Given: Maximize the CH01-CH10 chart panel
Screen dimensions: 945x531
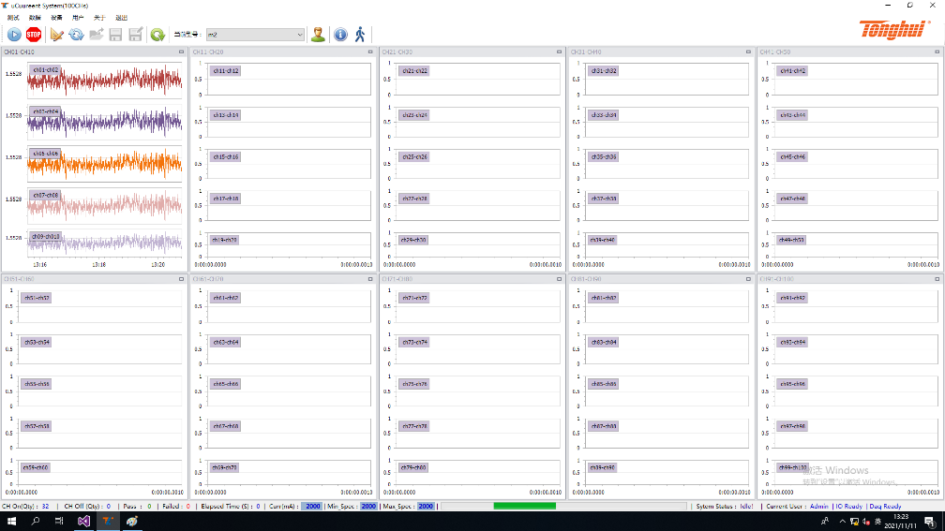Looking at the screenshot, I should 182,52.
